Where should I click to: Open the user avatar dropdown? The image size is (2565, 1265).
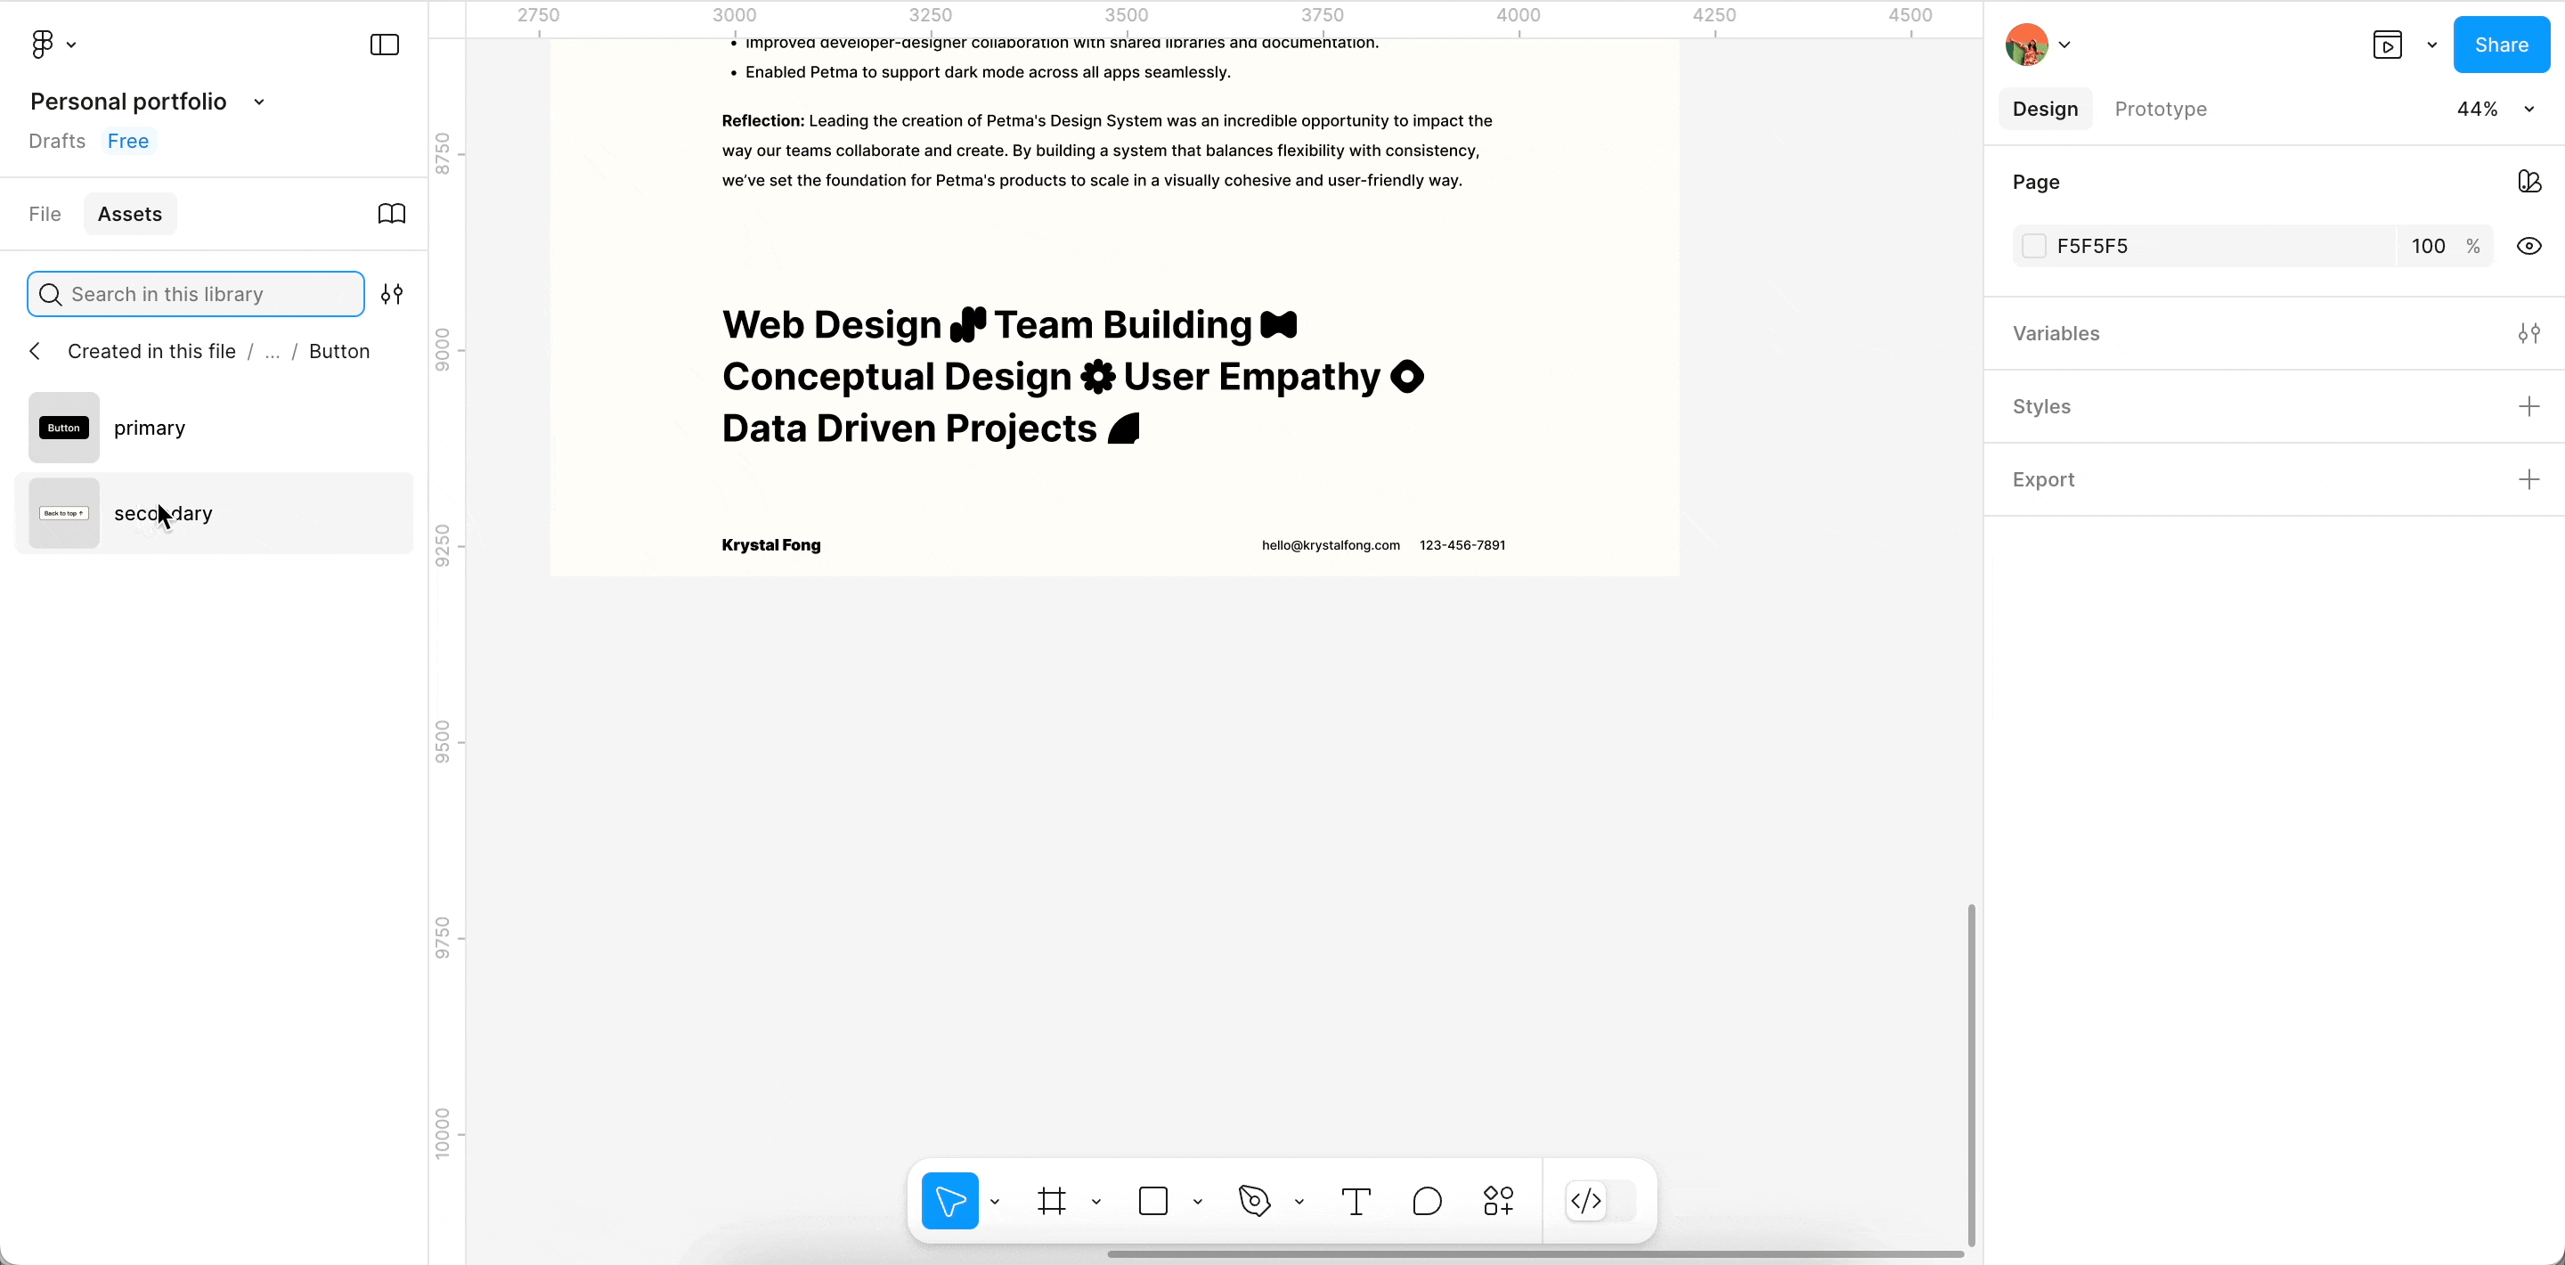click(x=2037, y=45)
